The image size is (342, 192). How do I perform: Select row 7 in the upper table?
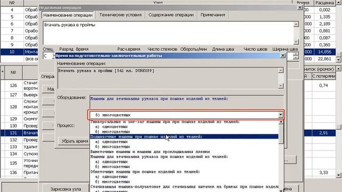click(12, 31)
